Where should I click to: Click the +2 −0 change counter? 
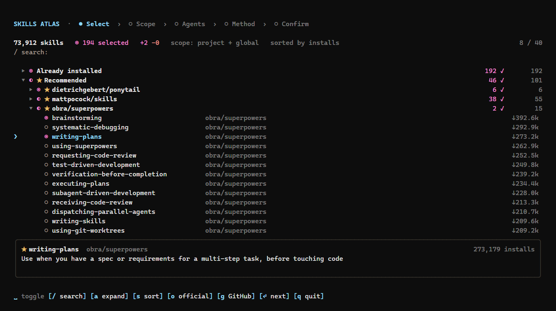pyautogui.click(x=150, y=43)
